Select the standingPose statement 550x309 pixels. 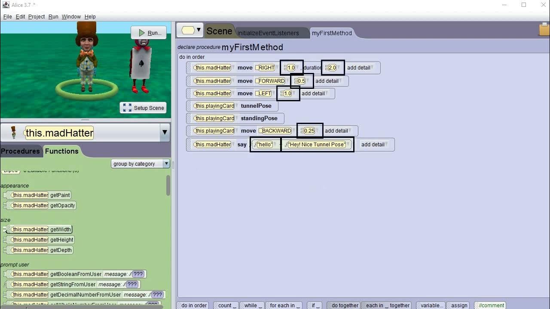click(x=235, y=118)
